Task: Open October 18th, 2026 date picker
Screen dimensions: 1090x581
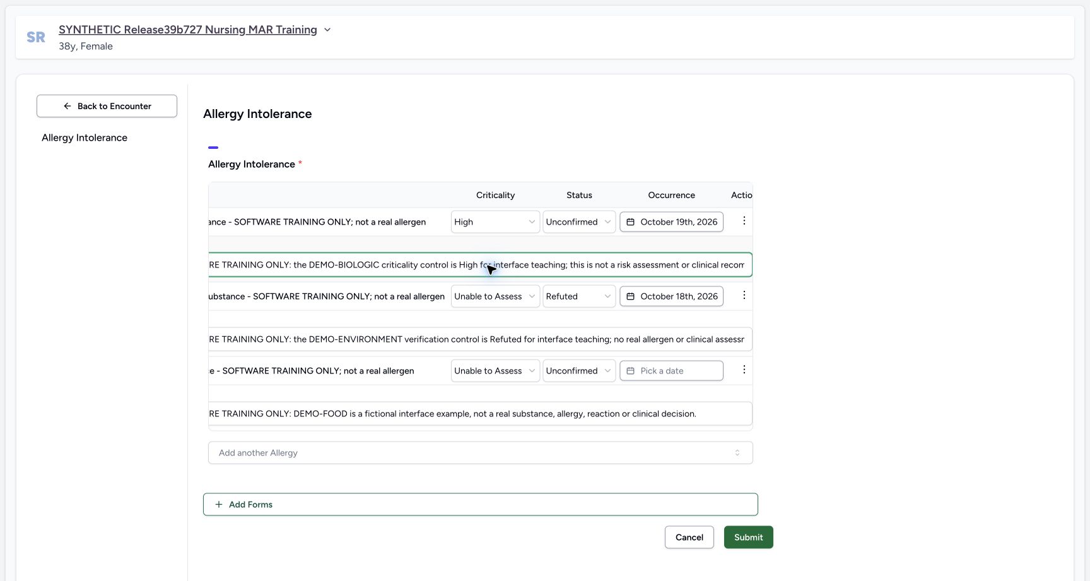Action: pyautogui.click(x=672, y=296)
